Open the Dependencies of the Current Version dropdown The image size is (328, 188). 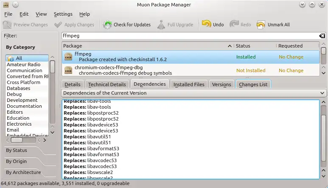click(194, 93)
